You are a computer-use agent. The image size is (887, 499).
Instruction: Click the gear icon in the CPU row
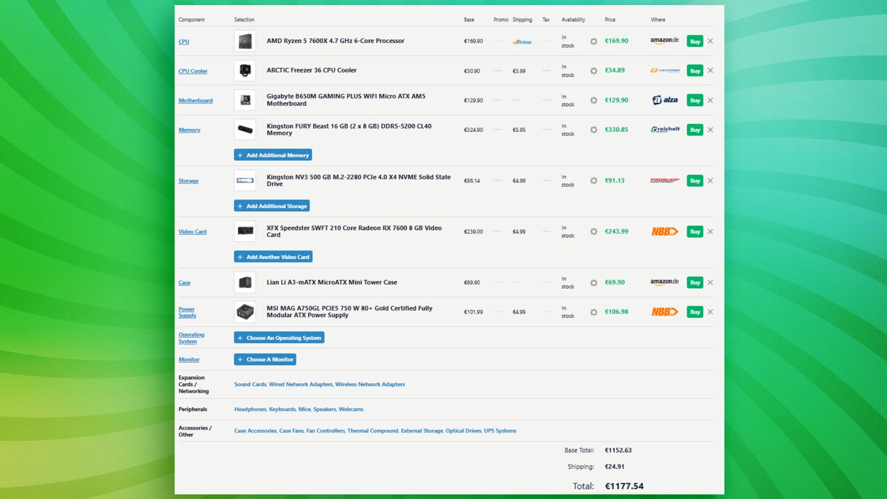[x=593, y=41]
